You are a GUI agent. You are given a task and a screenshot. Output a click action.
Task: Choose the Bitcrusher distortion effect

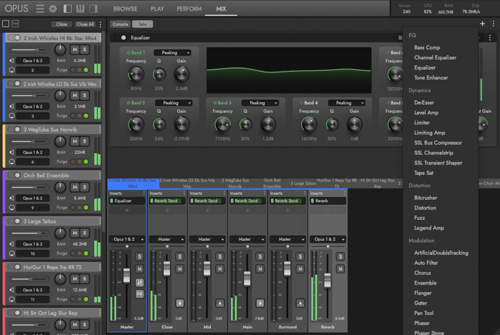(x=425, y=198)
